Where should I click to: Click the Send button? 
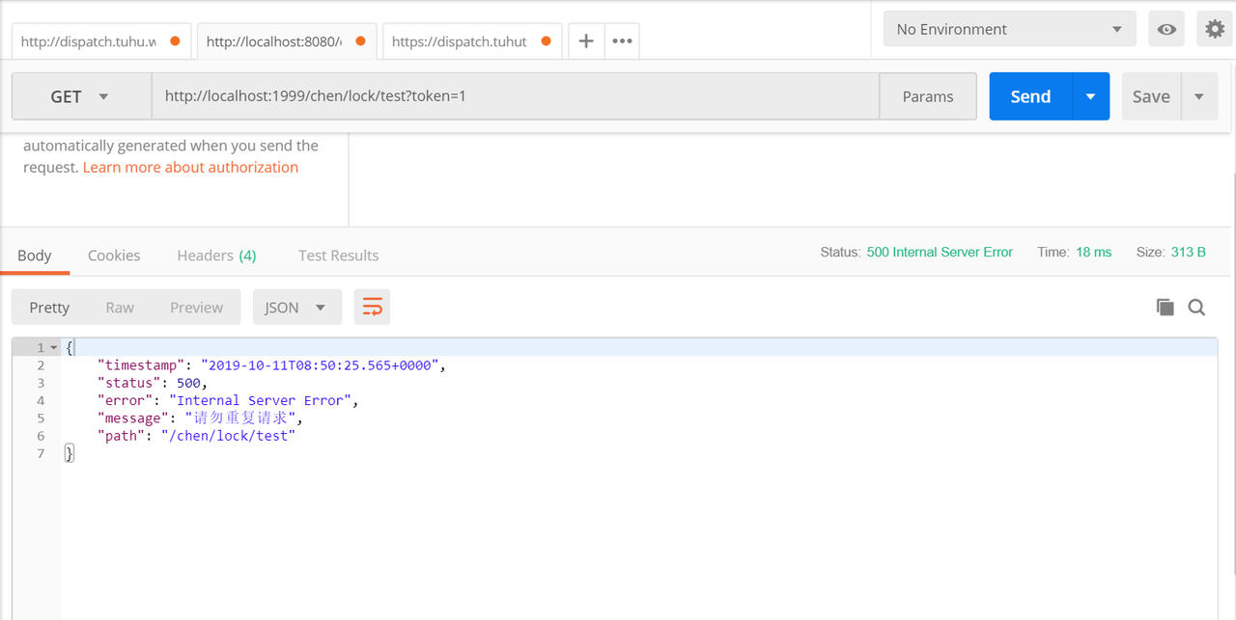1030,96
